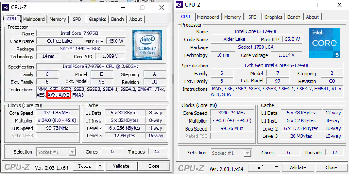This screenshot has width=349, height=174.
Task: Click Socket 1440 FCBGA package value
Action: [81, 49]
